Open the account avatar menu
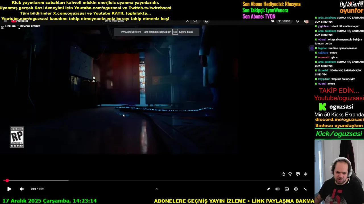 (x=306, y=21)
